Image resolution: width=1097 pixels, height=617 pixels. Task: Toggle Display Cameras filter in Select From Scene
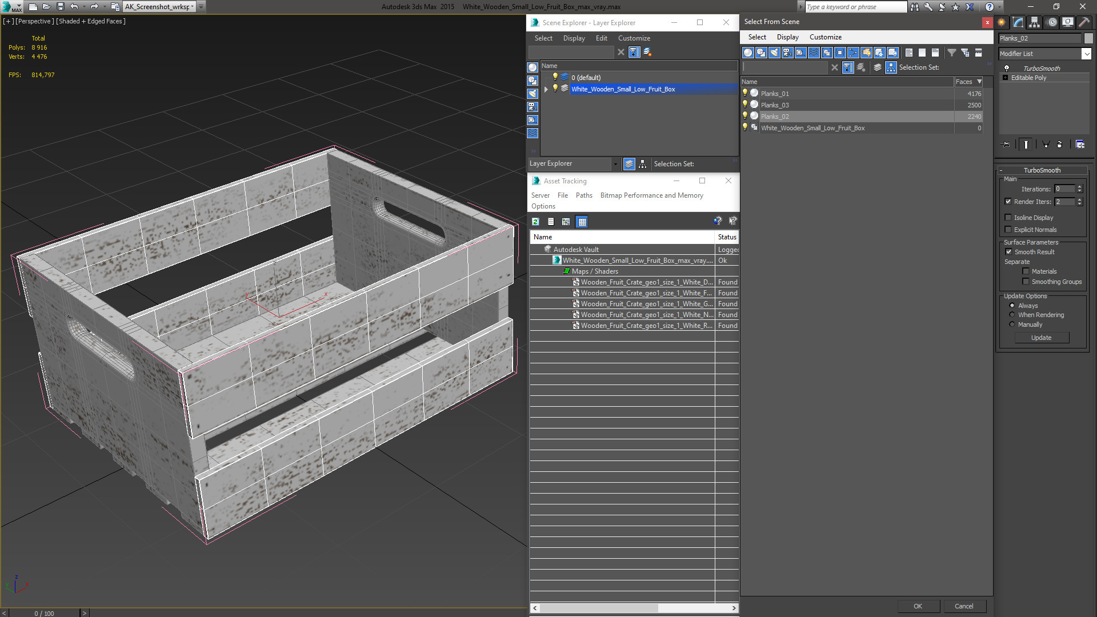[787, 53]
